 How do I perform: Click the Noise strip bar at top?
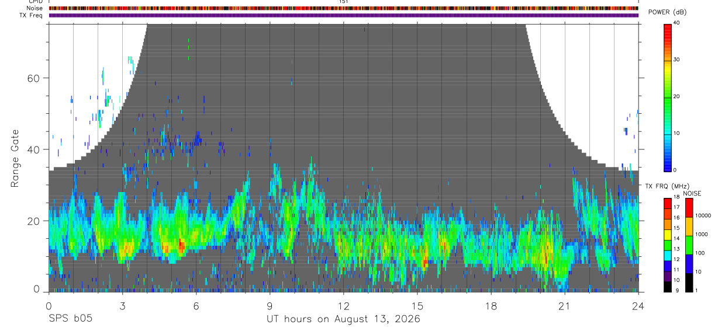[x=344, y=8]
